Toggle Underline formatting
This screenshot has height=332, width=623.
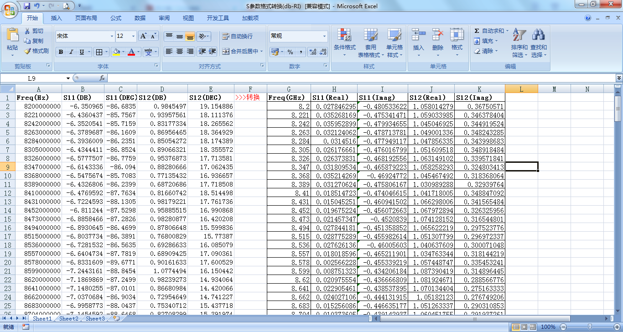pyautogui.click(x=82, y=52)
